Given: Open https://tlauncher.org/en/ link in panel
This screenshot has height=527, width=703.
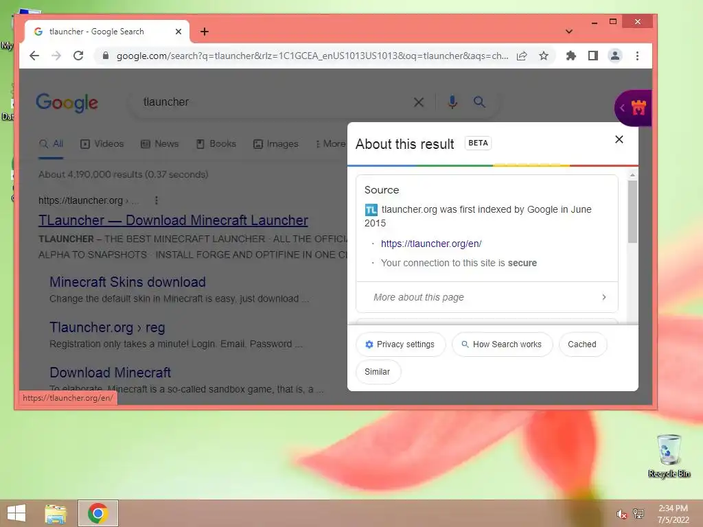Looking at the screenshot, I should click(x=431, y=244).
